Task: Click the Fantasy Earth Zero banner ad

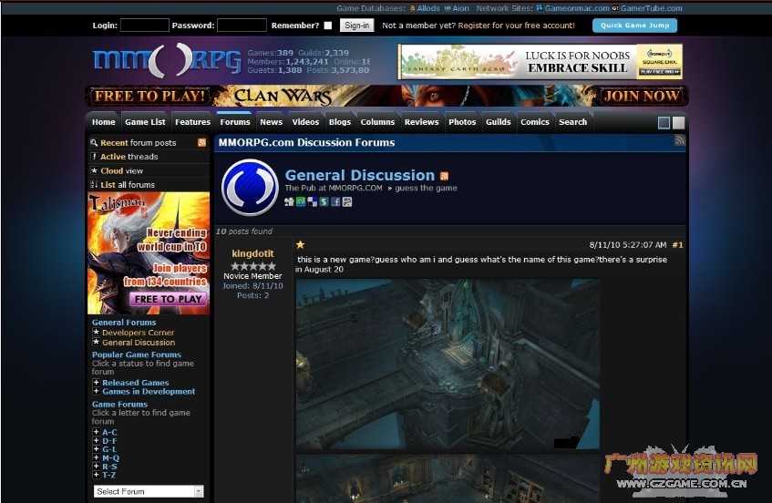Action: click(x=540, y=62)
